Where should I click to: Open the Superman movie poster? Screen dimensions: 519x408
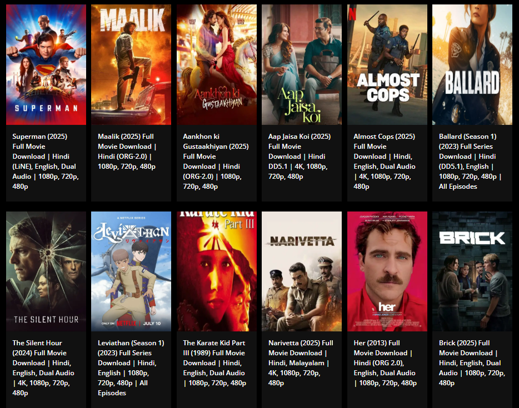click(x=46, y=64)
